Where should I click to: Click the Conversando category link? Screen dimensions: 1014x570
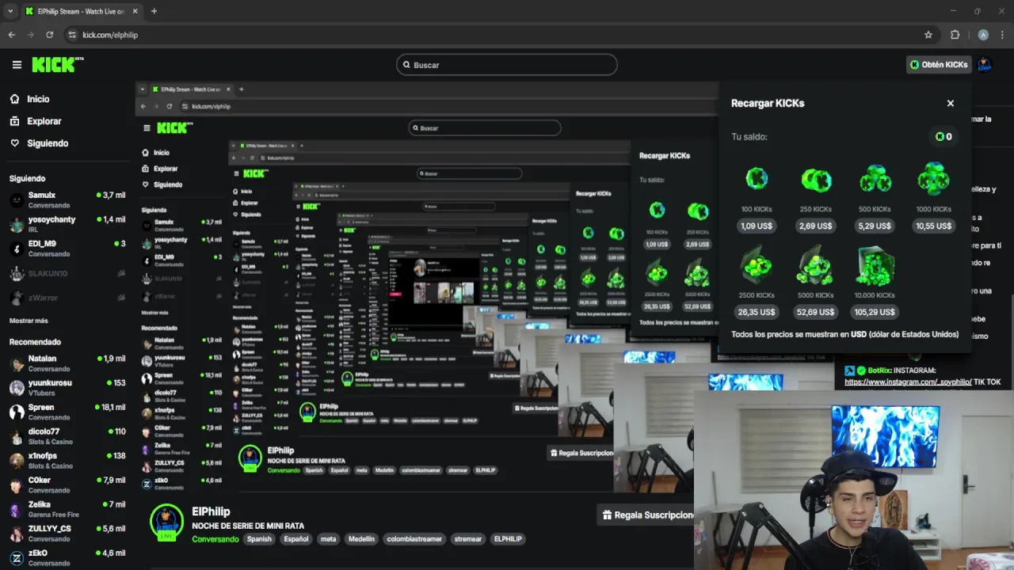click(215, 539)
